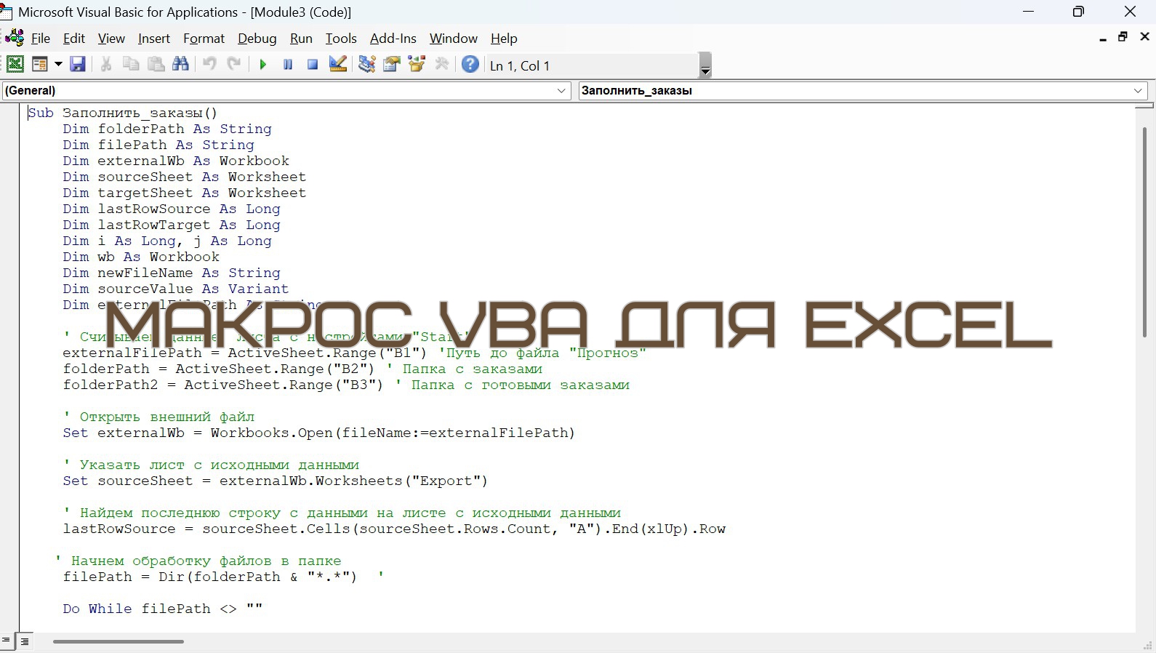Open the Add-Ins menu
1156x653 pixels.
pyautogui.click(x=393, y=39)
